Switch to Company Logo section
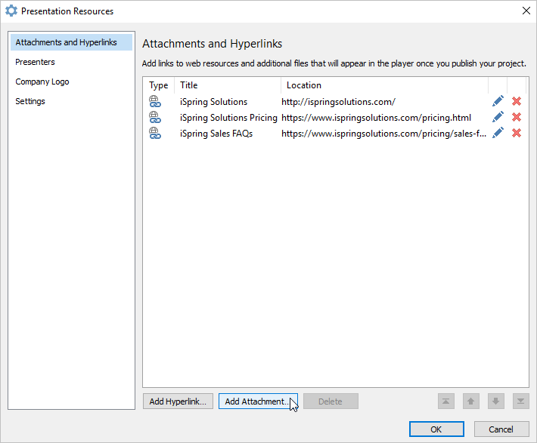 point(42,82)
